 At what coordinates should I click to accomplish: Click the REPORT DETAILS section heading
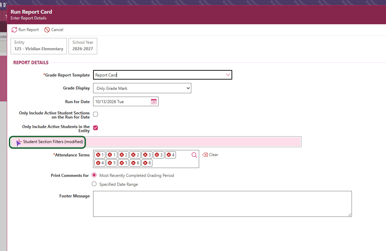pos(31,62)
